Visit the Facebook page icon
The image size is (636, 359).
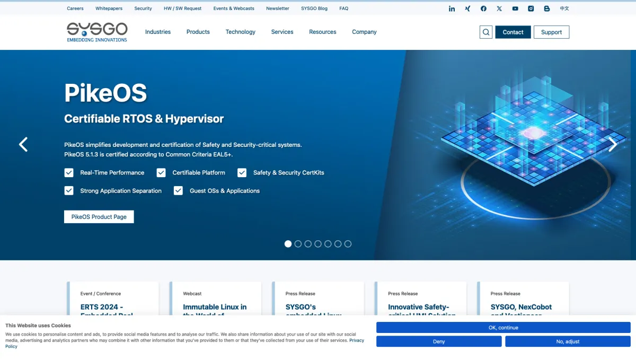483,8
